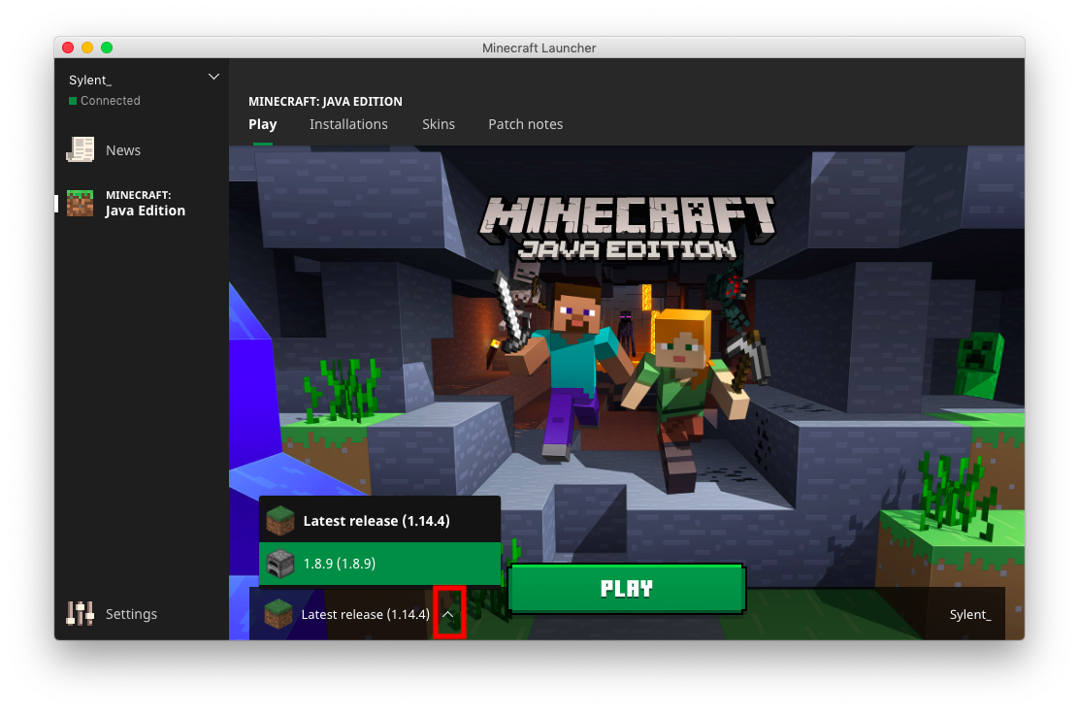
Task: Click furnace icon next to 1.8.9 entry
Action: tap(280, 564)
